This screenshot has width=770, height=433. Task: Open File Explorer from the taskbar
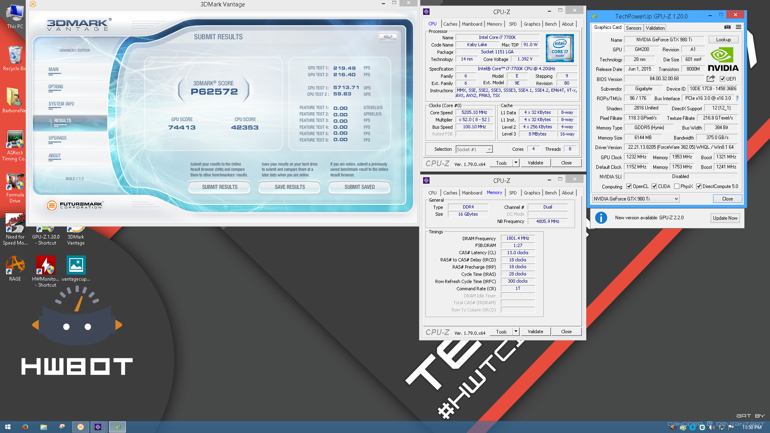tap(43, 427)
